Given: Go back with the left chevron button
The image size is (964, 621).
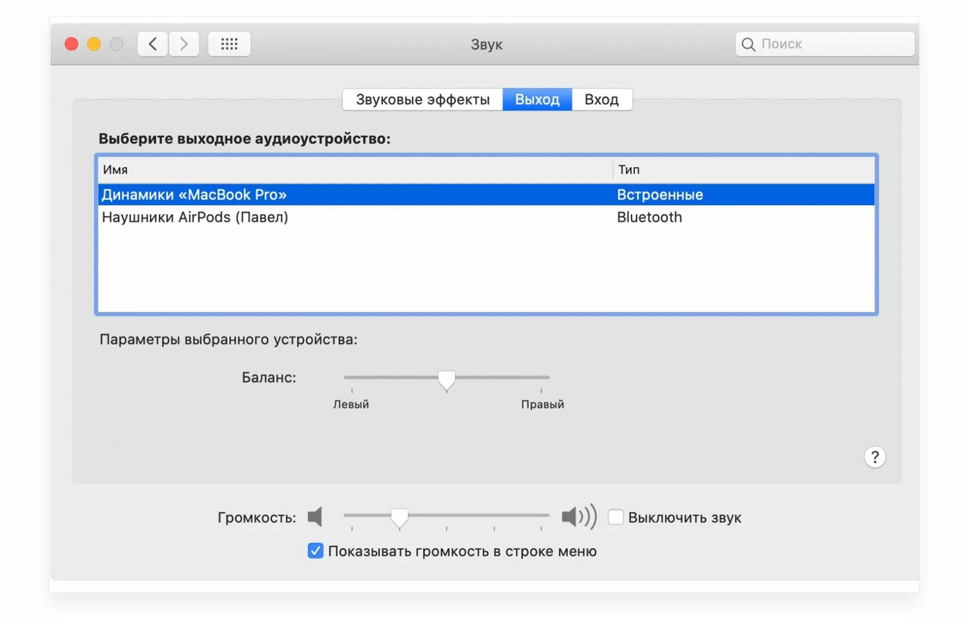Looking at the screenshot, I should tap(153, 44).
